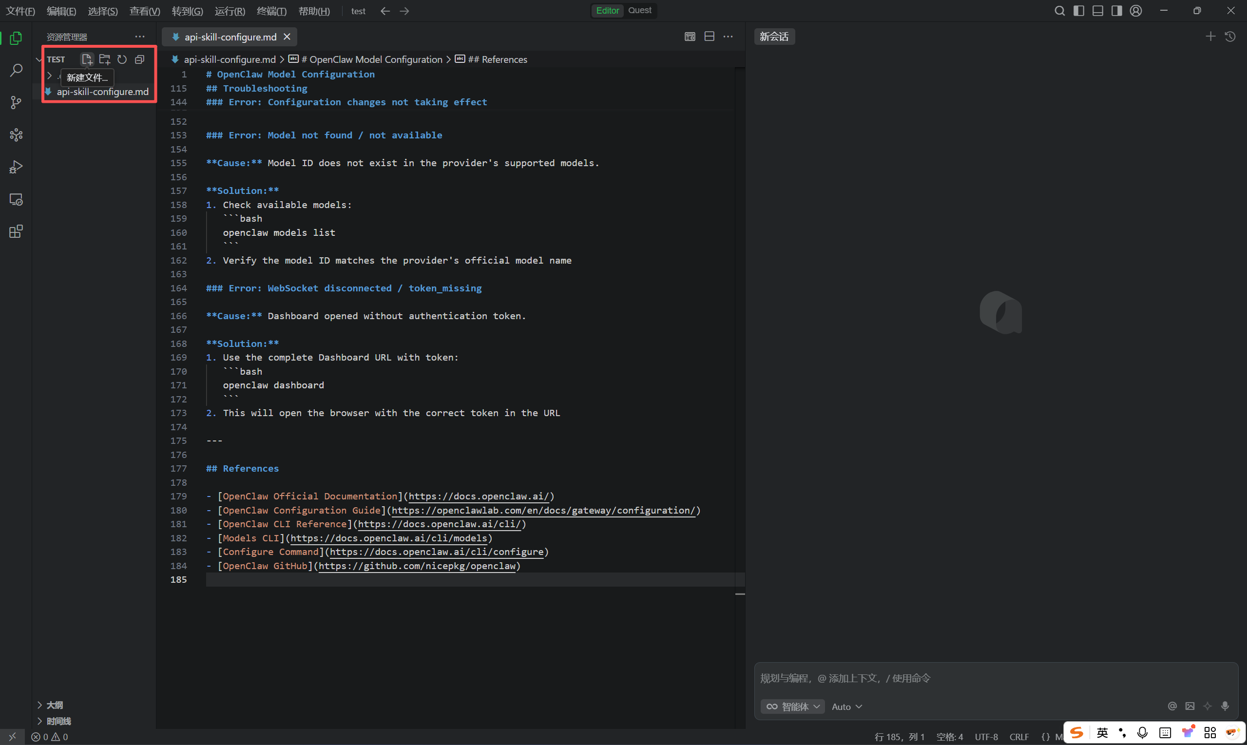The width and height of the screenshot is (1247, 745).
Task: Toggle the primary sidebar layout button
Action: click(x=1078, y=11)
